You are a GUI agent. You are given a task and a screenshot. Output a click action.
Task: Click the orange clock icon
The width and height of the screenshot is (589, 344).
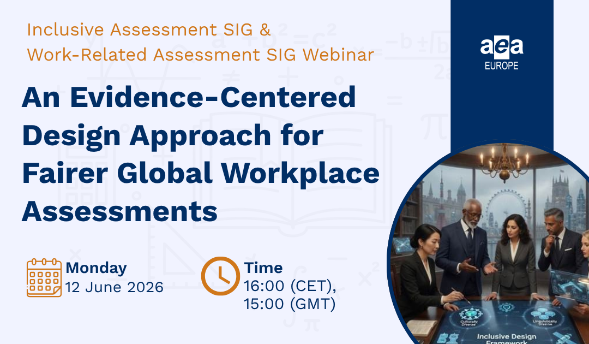tap(220, 276)
